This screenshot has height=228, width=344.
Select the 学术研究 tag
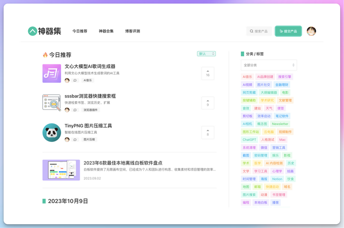tap(267, 100)
